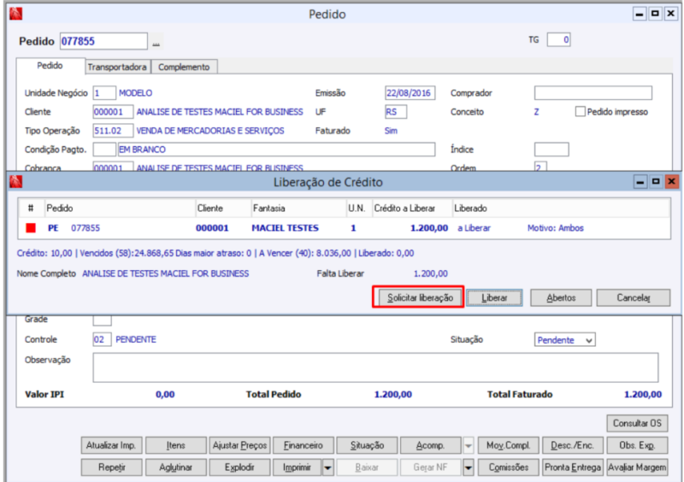Click Pronta Entrega button

point(572,467)
